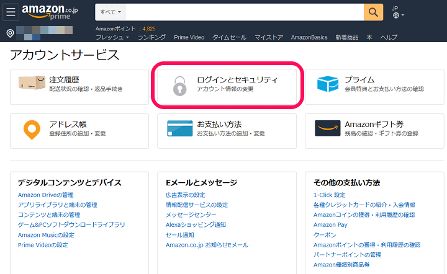Click the Eメールとメッセージ heading
447x274 pixels.
[201, 183]
